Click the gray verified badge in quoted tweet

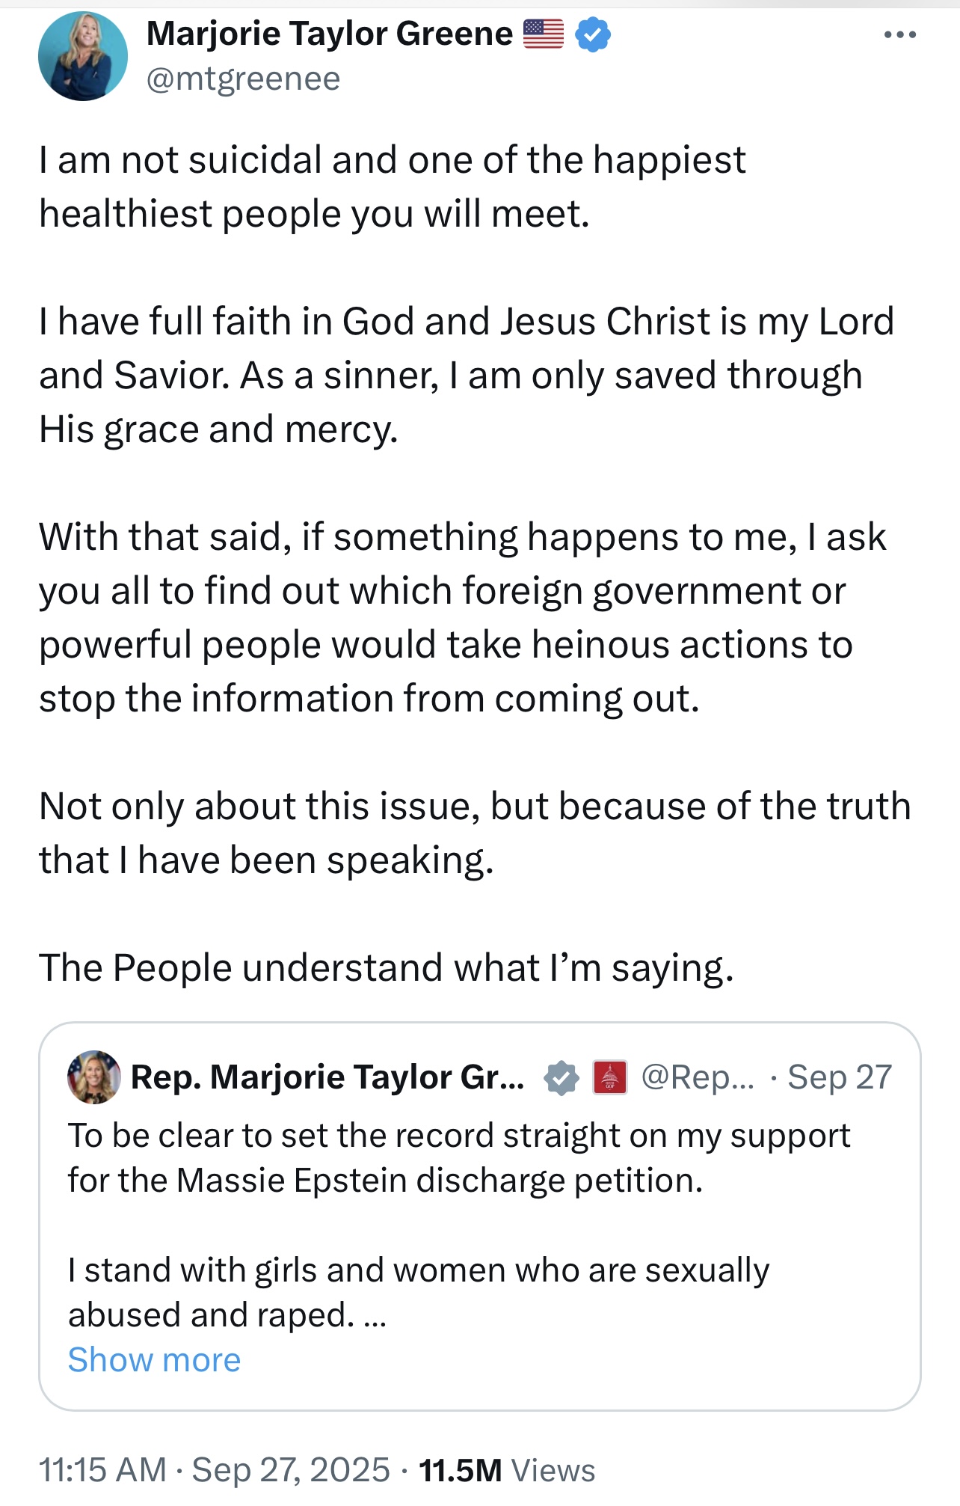tap(561, 1078)
